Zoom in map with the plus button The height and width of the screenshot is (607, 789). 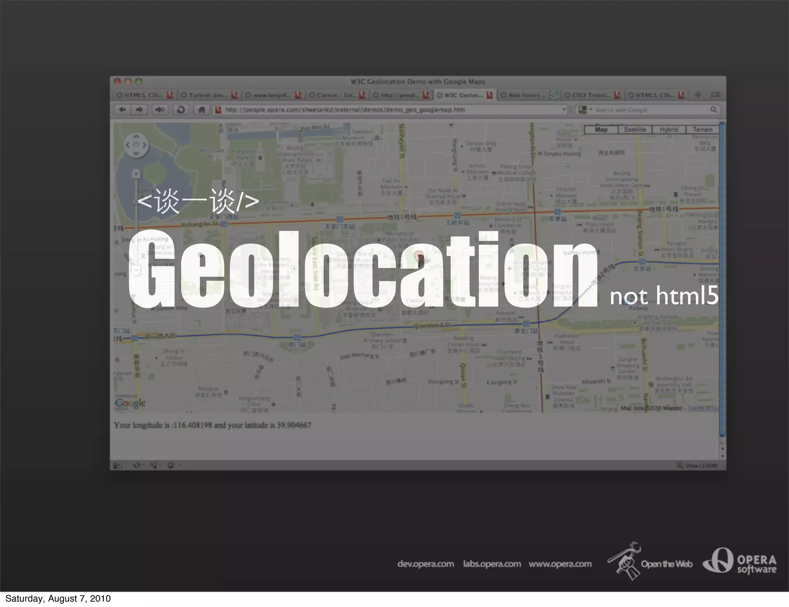136,174
